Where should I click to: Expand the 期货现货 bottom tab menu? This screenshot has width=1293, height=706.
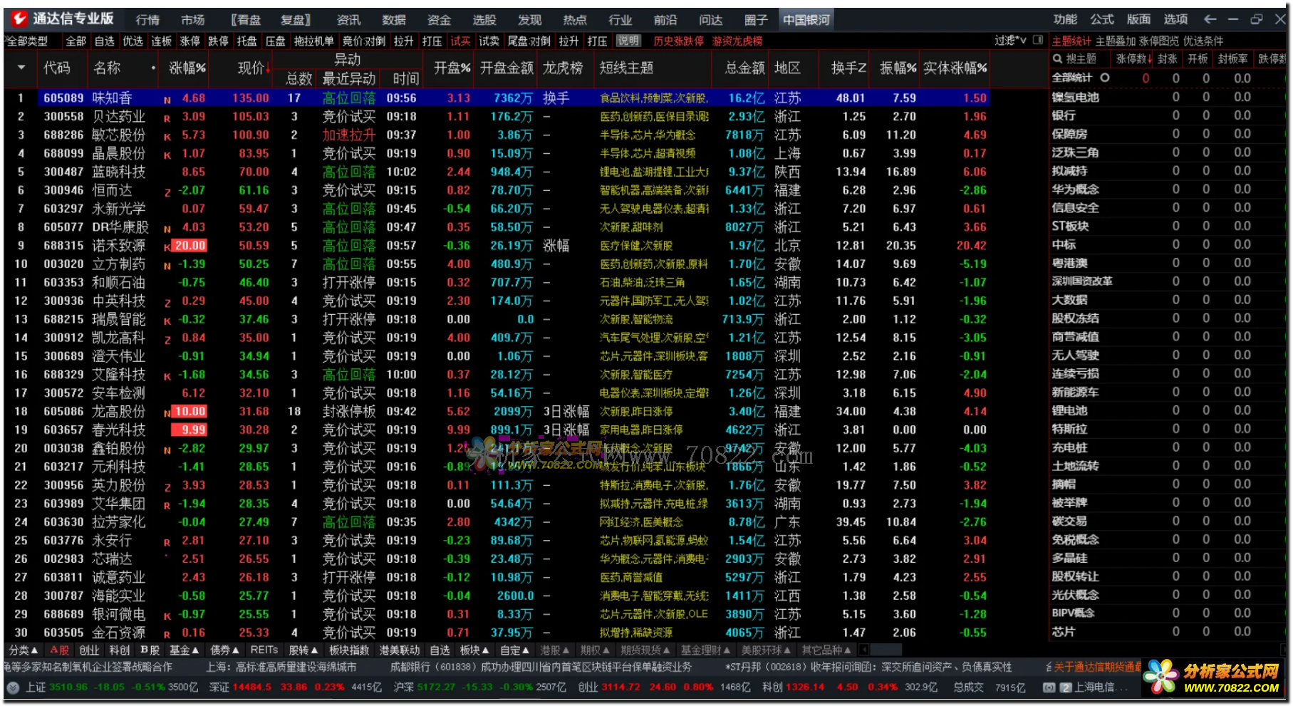pos(645,650)
